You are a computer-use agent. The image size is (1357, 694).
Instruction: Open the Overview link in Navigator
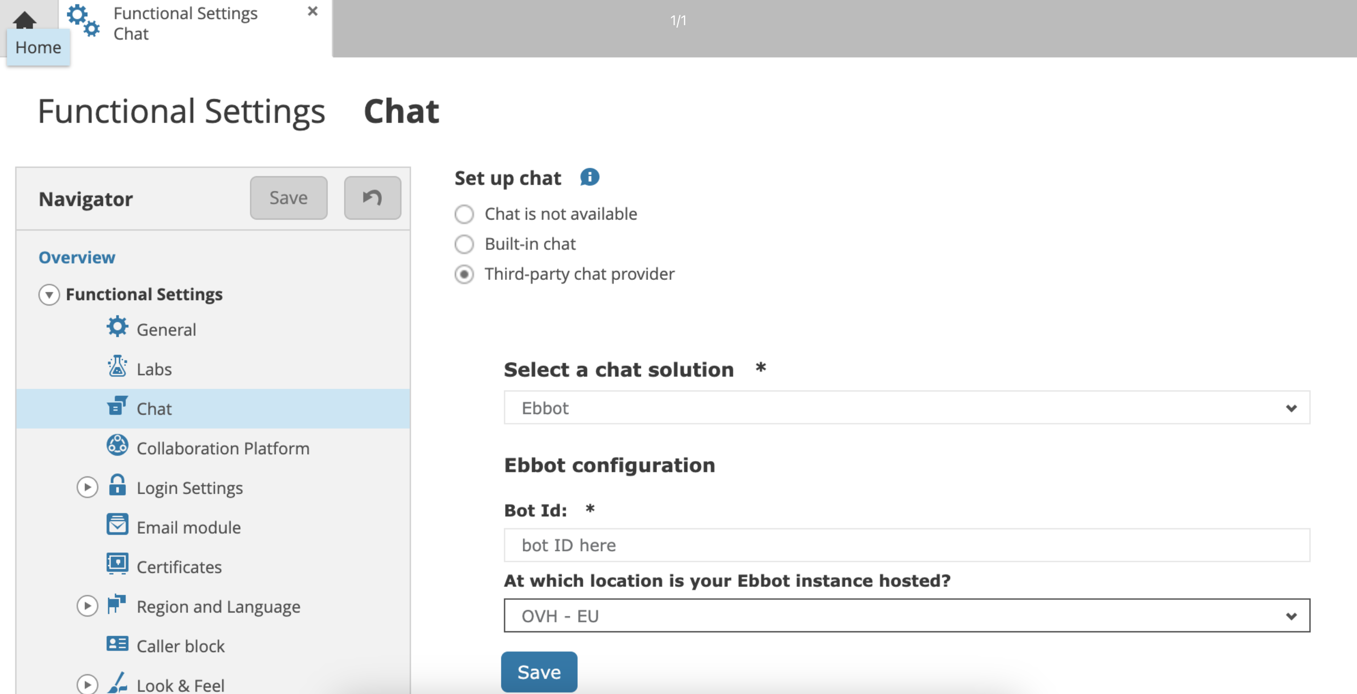click(77, 258)
